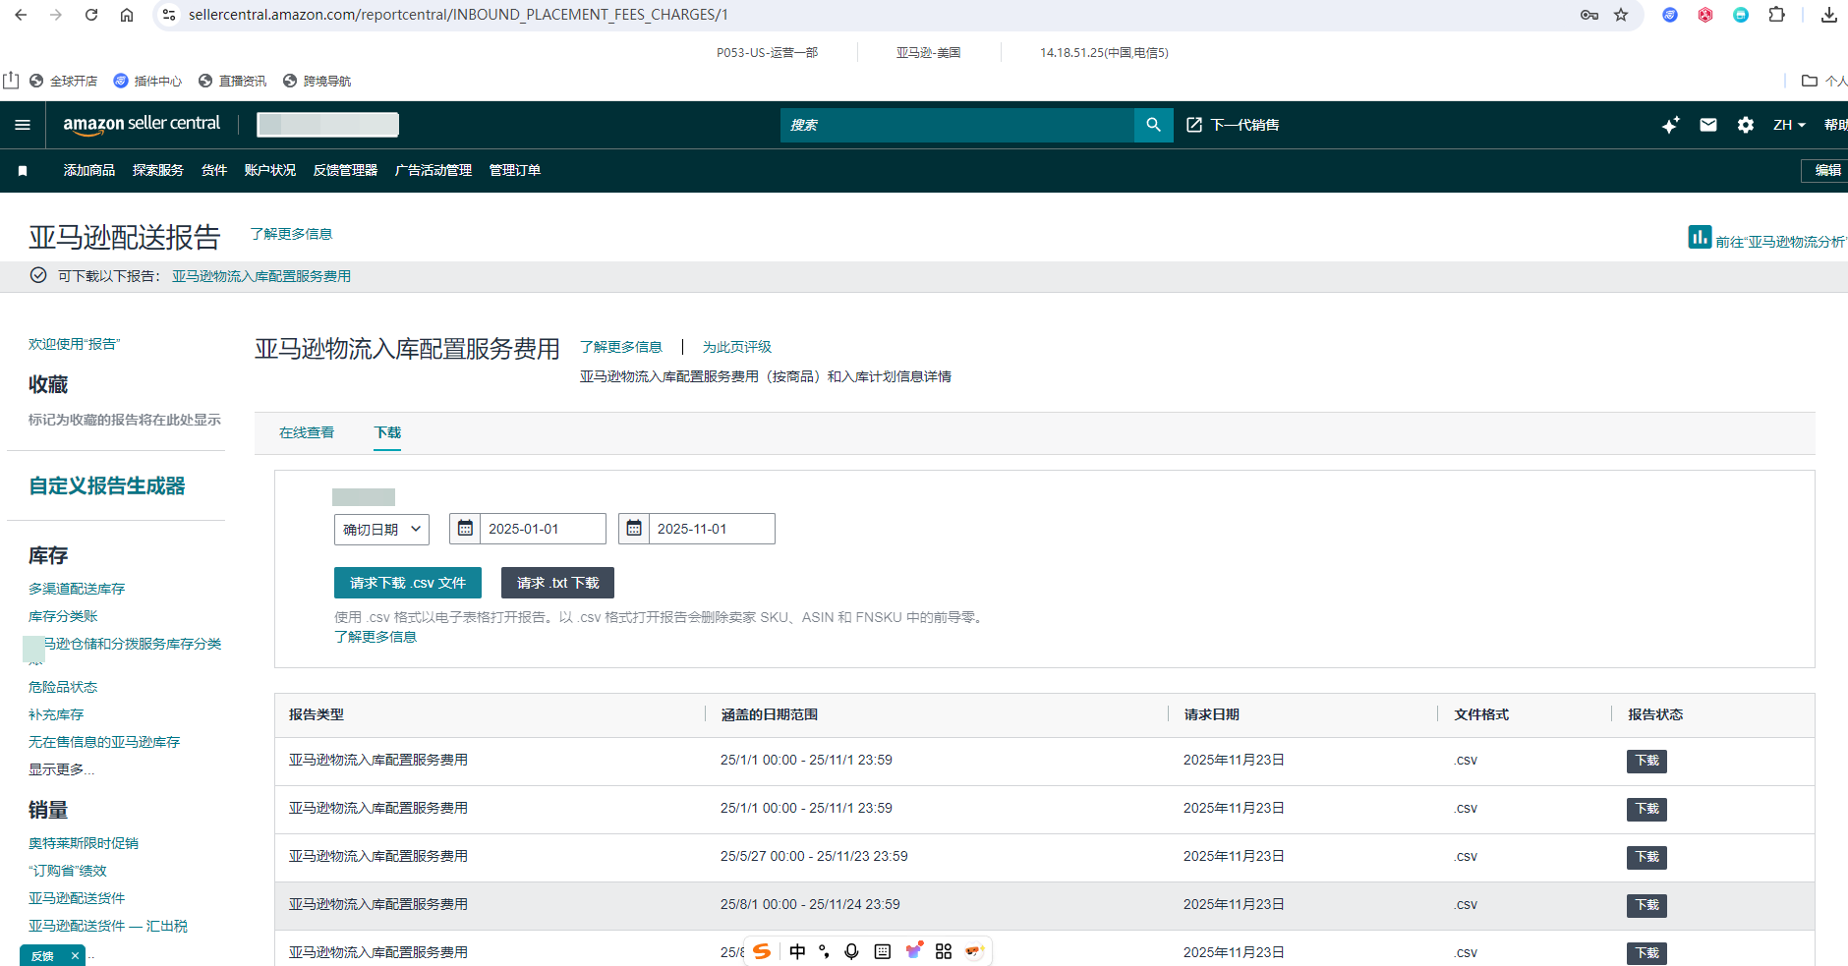Click the 为此页评级 link
This screenshot has width=1848, height=966.
(737, 347)
